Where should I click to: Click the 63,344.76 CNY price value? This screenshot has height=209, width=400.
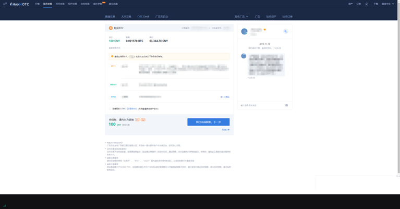[x=159, y=41]
